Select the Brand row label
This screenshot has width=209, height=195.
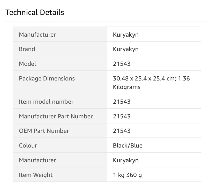27,49
